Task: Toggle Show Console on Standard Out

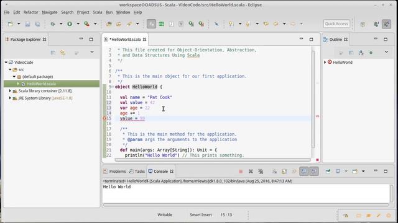Action: (304, 172)
